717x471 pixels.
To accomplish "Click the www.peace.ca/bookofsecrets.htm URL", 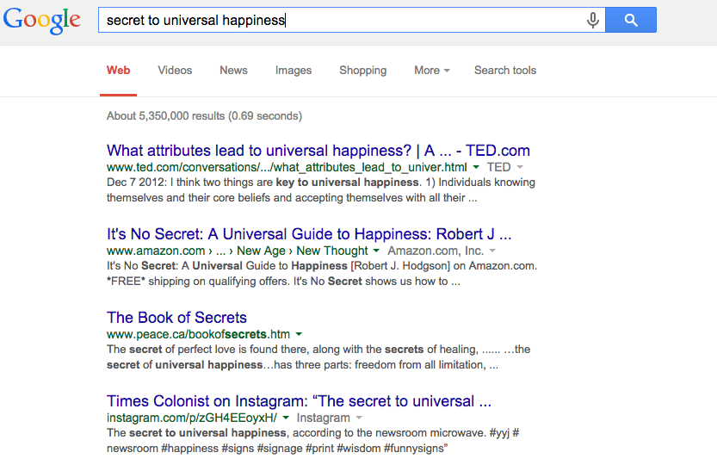I will coord(198,334).
